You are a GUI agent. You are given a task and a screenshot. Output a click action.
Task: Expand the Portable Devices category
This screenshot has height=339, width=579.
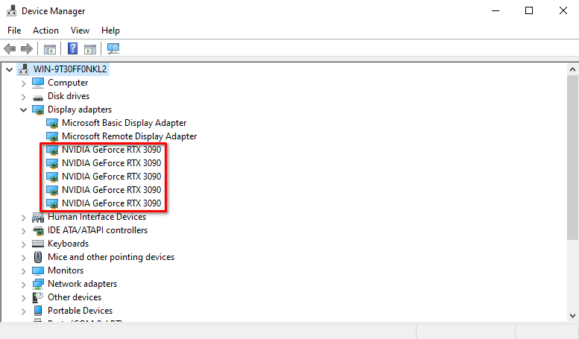[x=24, y=311]
